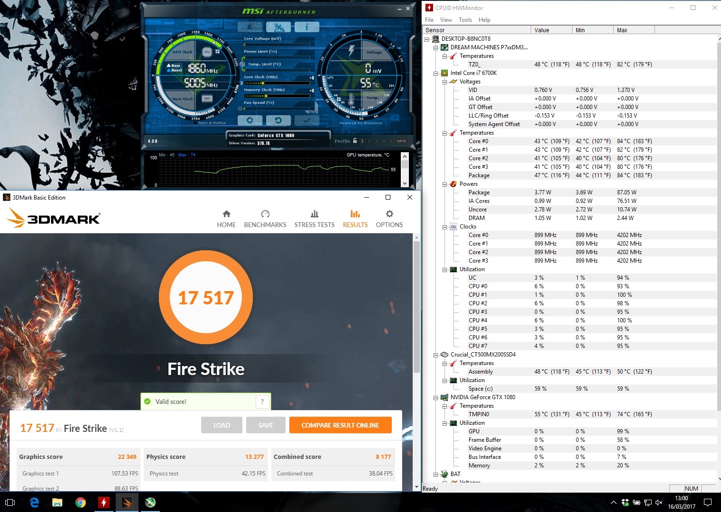Select Afterburner profile slot 4
721x512 pixels.
pos(384,141)
